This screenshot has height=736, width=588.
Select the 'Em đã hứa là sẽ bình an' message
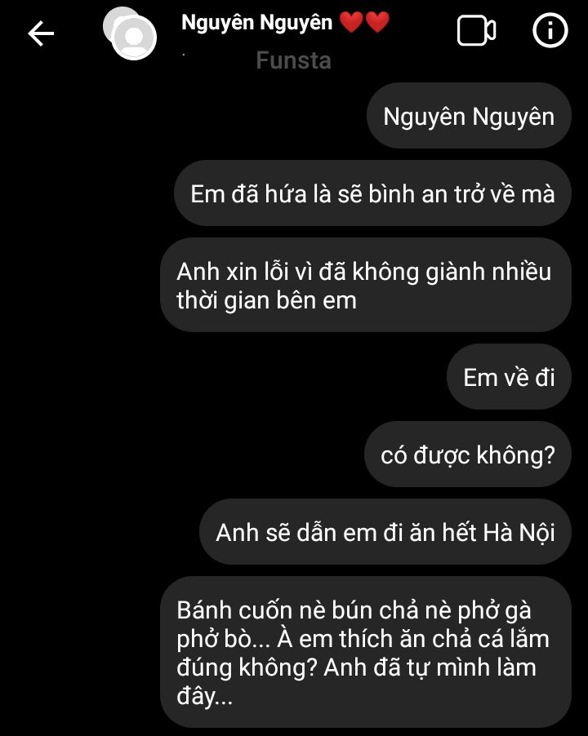pos(372,193)
